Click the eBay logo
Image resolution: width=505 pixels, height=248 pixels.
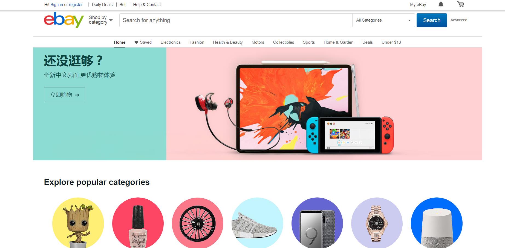click(64, 20)
